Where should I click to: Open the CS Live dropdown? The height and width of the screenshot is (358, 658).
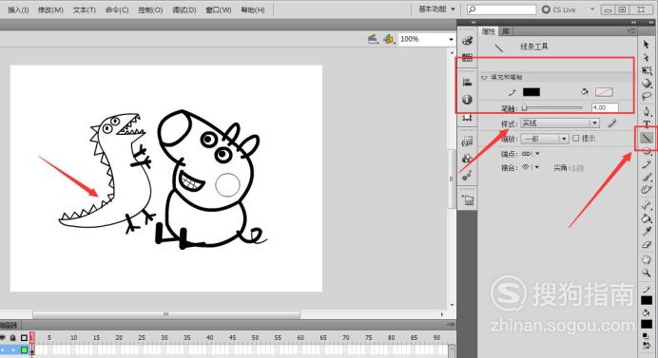[592, 9]
